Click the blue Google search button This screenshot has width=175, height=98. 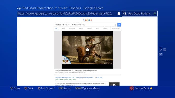coord(119,25)
